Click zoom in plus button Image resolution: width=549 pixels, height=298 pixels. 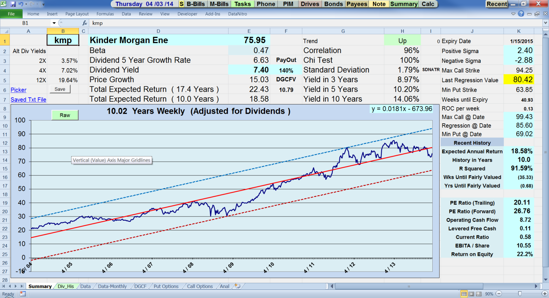pyautogui.click(x=545, y=294)
